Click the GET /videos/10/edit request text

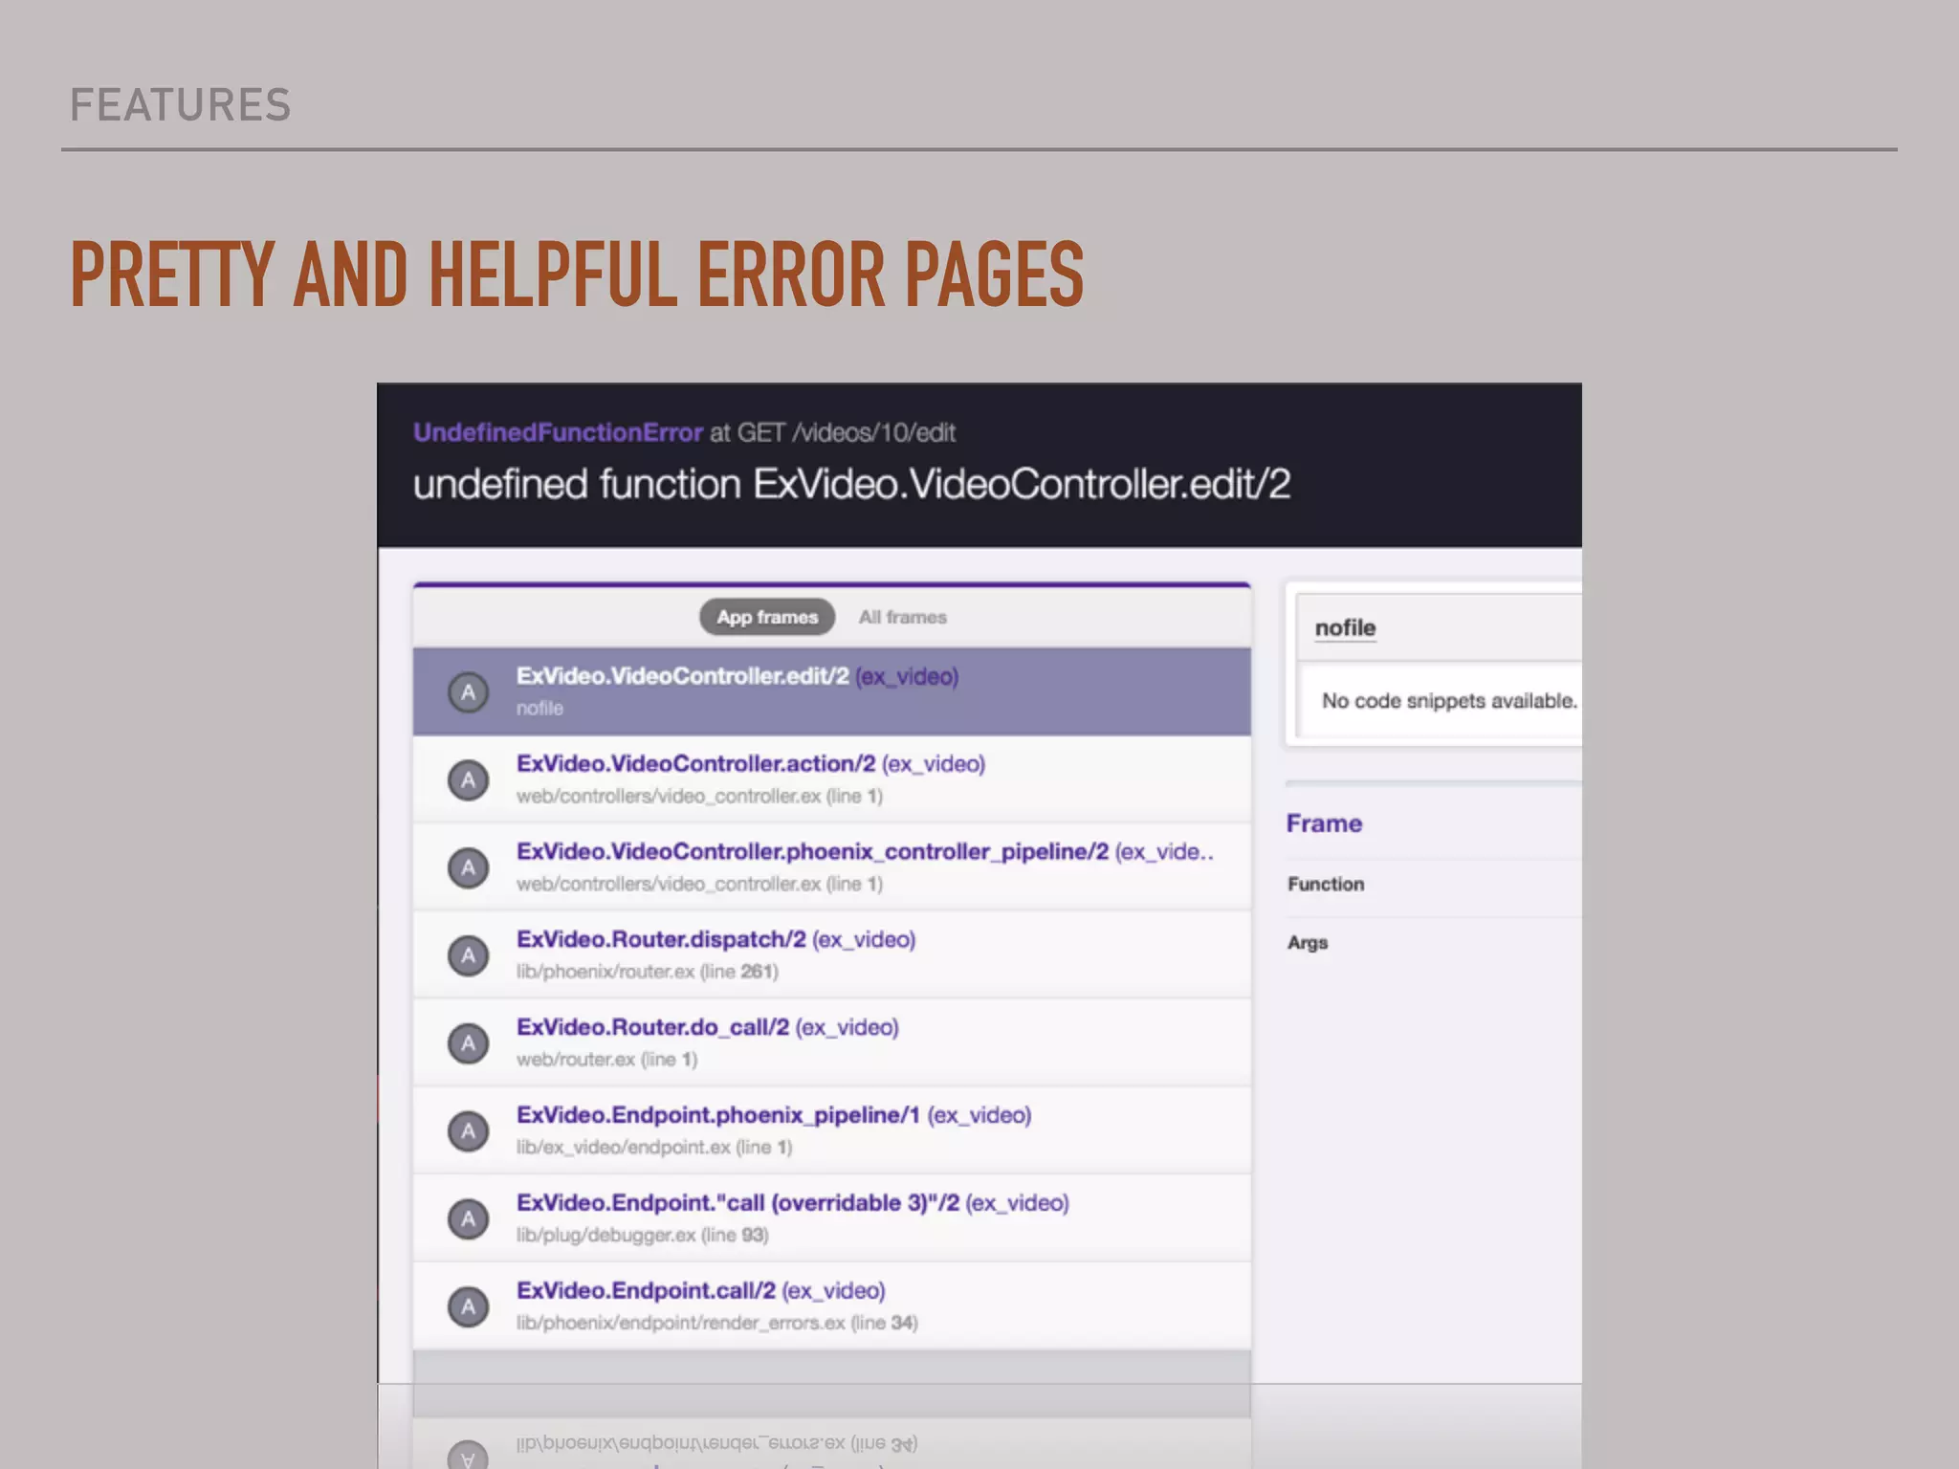pyautogui.click(x=847, y=432)
